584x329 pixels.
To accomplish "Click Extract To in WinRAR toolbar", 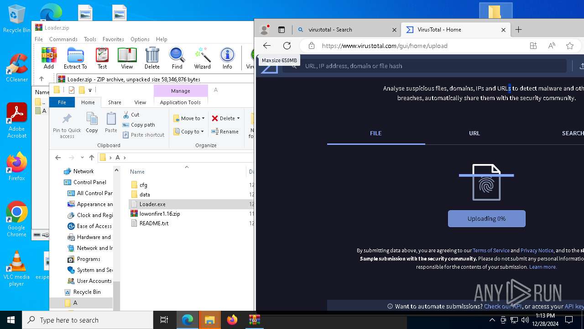I will coord(75,58).
